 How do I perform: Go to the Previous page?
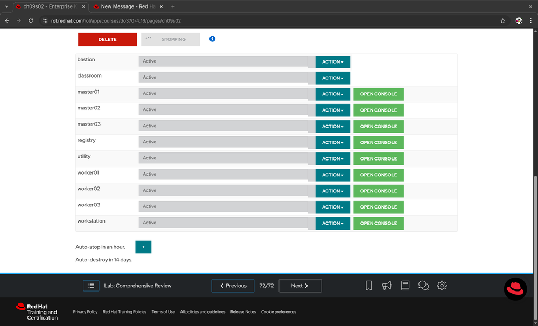point(233,286)
